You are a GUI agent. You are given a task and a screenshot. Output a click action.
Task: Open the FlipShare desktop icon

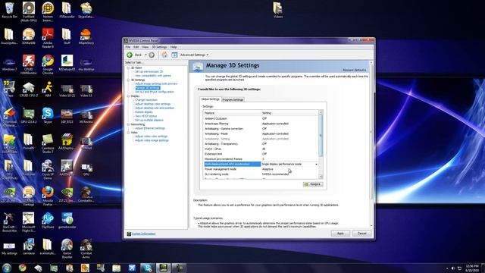48,221
